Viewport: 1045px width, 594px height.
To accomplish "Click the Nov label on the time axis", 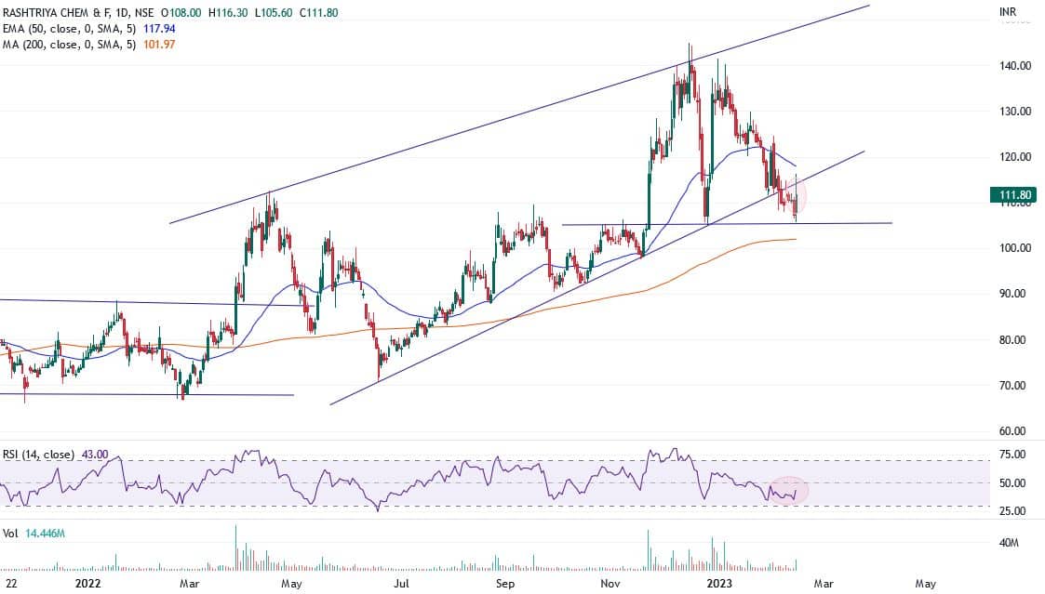I will 610,583.
